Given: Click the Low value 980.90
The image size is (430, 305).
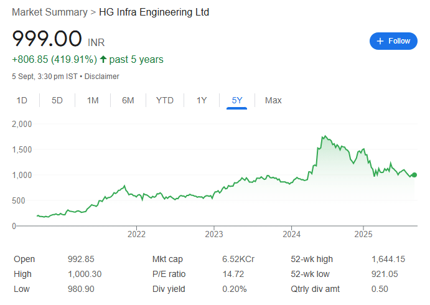Looking at the screenshot, I should (x=81, y=289).
